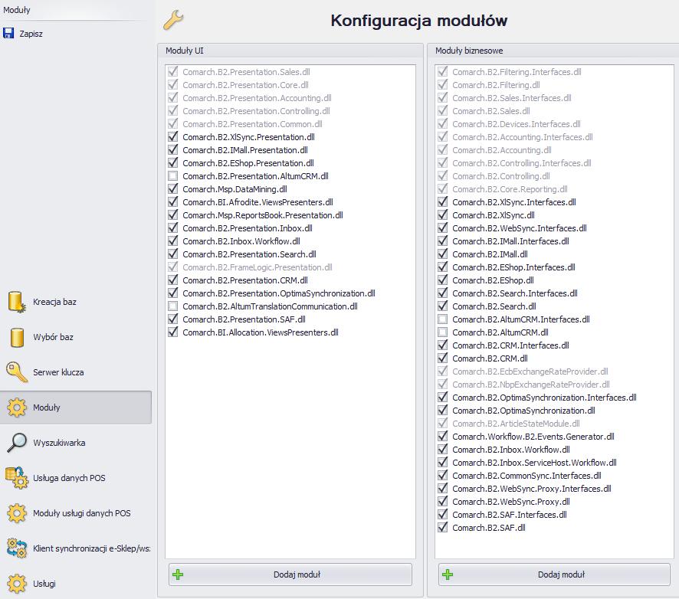Open Moduły usługi danych POS section

click(x=76, y=513)
